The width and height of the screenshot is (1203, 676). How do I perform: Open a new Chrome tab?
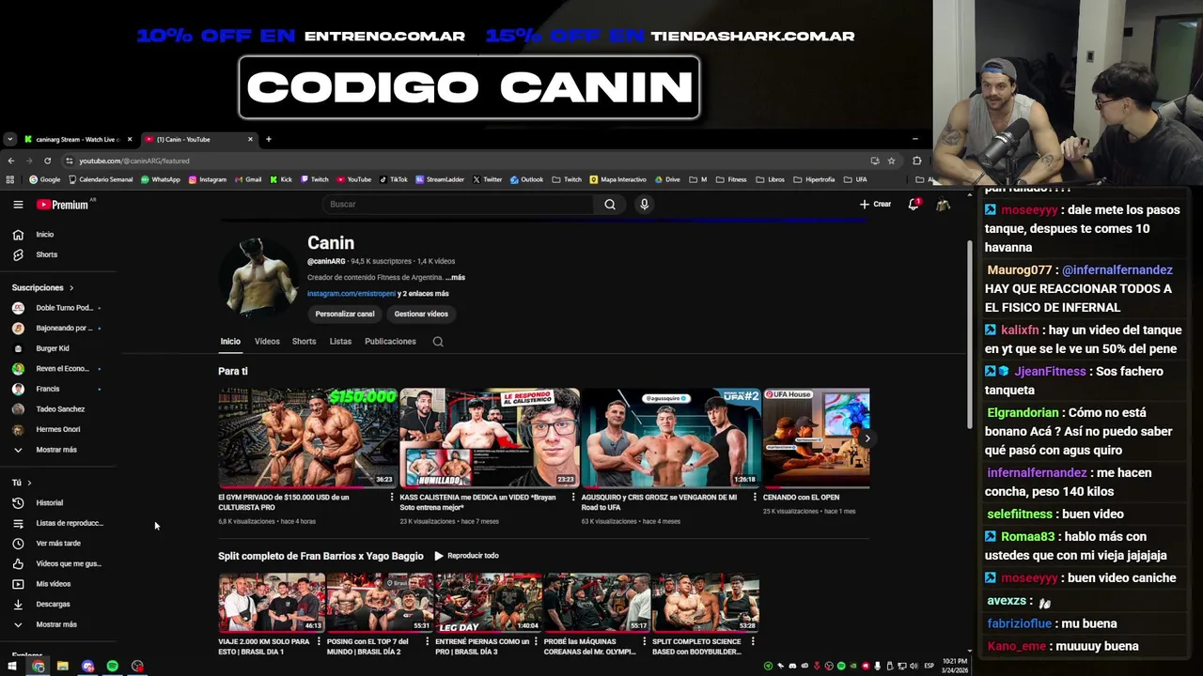pos(268,139)
